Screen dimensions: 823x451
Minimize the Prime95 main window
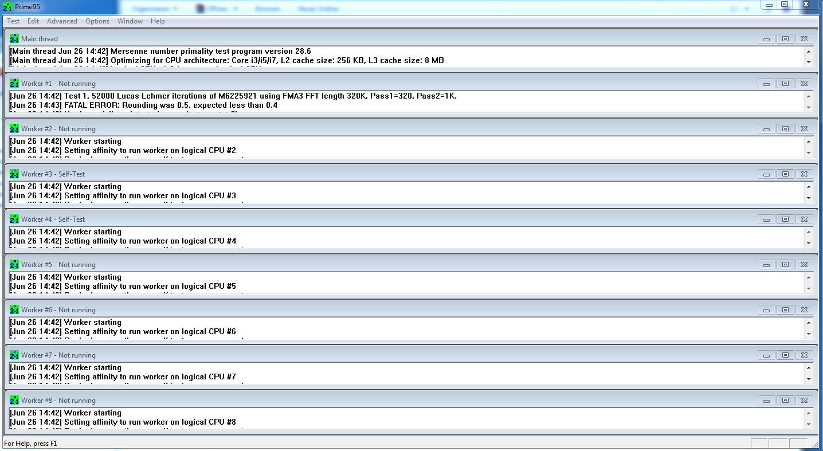pyautogui.click(x=769, y=5)
